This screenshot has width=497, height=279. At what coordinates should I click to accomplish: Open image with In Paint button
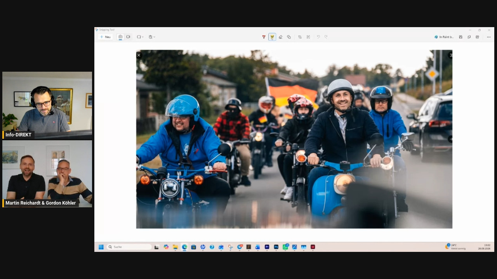point(444,37)
